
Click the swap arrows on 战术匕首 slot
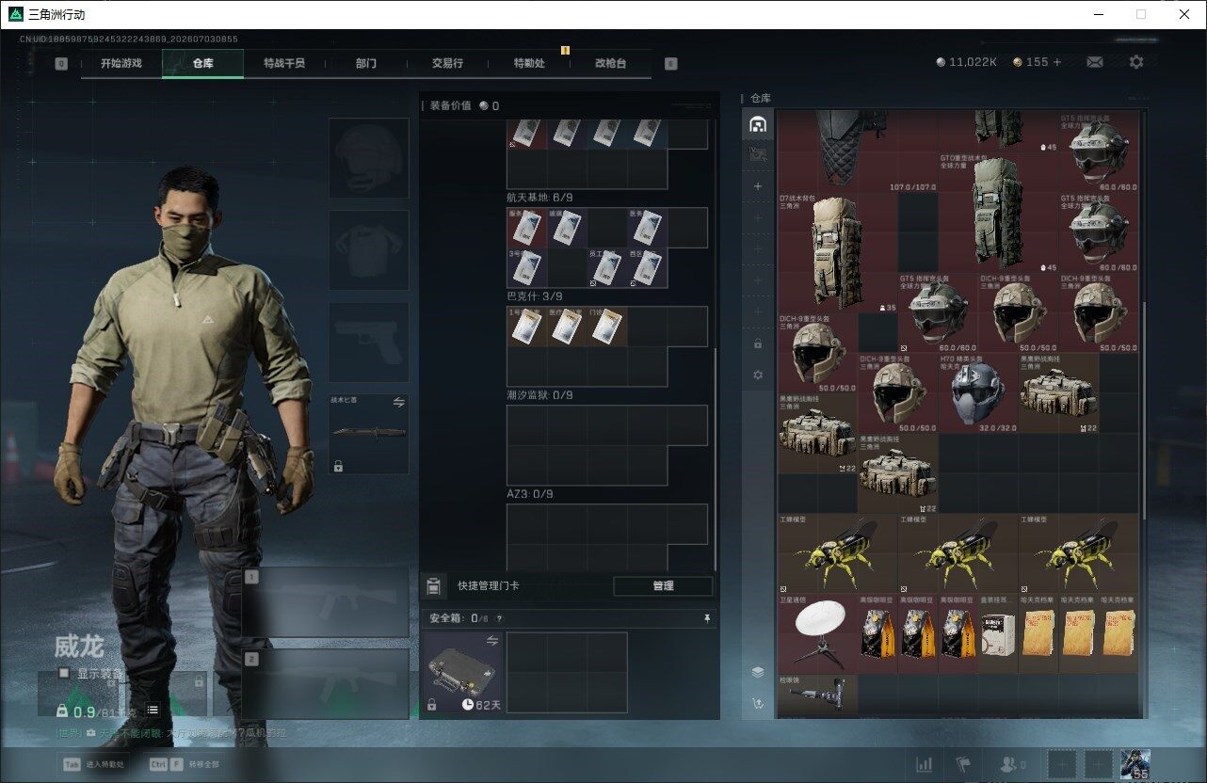coord(398,403)
